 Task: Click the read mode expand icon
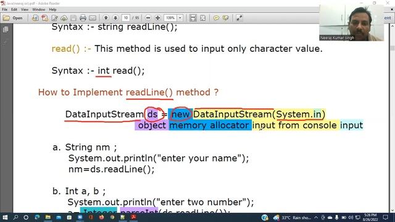tap(239, 18)
